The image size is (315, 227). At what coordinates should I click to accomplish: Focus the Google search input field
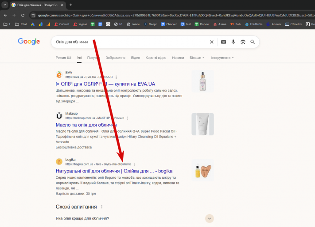click(131, 42)
